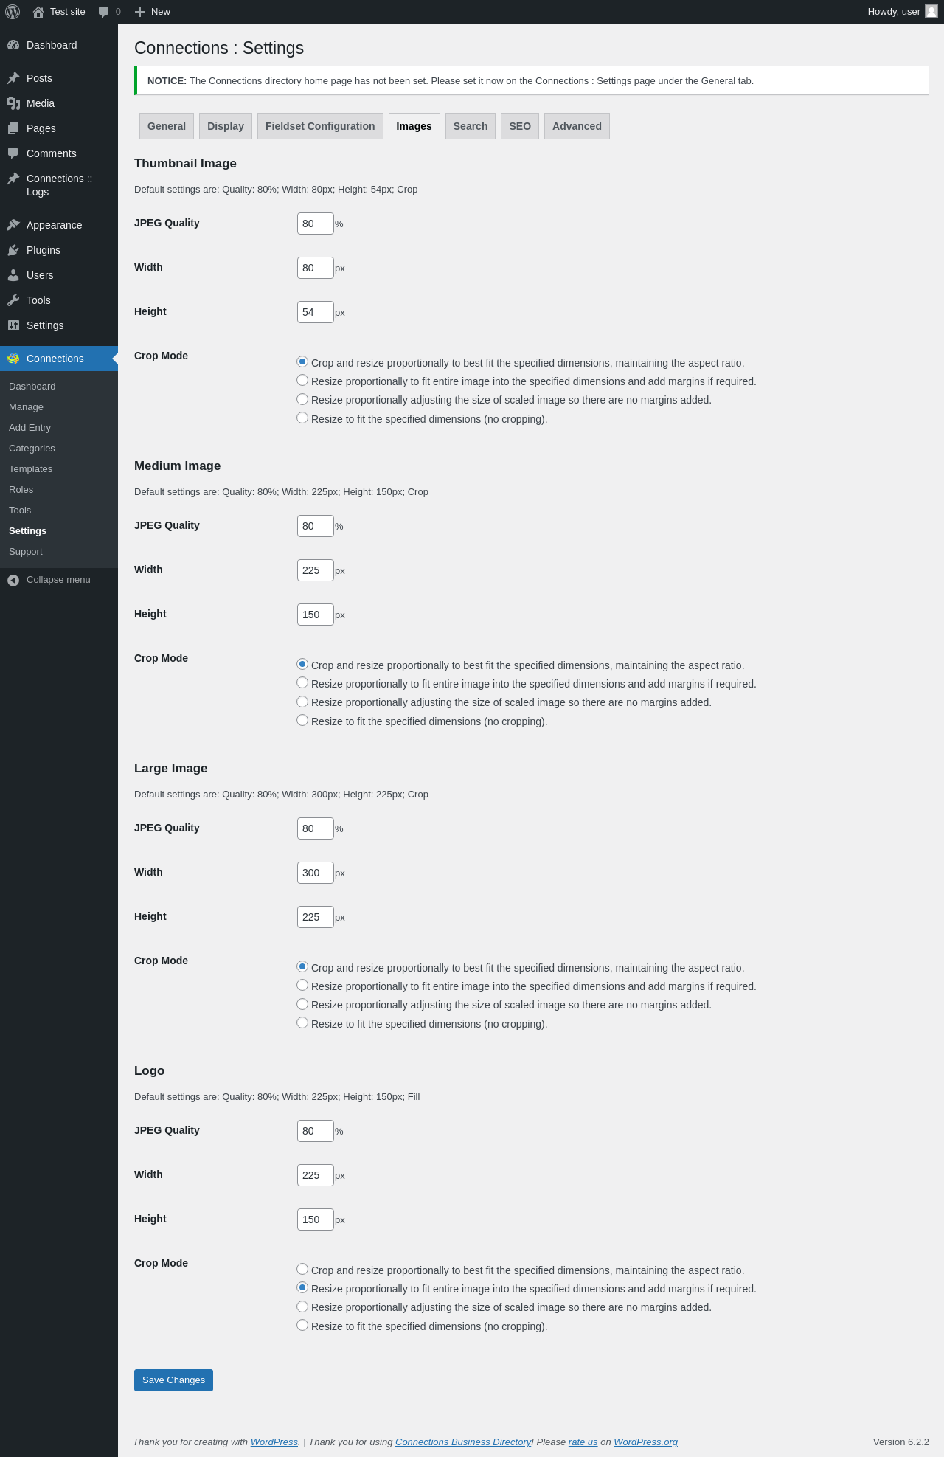The width and height of the screenshot is (944, 1457).
Task: Switch to the General tab
Action: coord(167,126)
